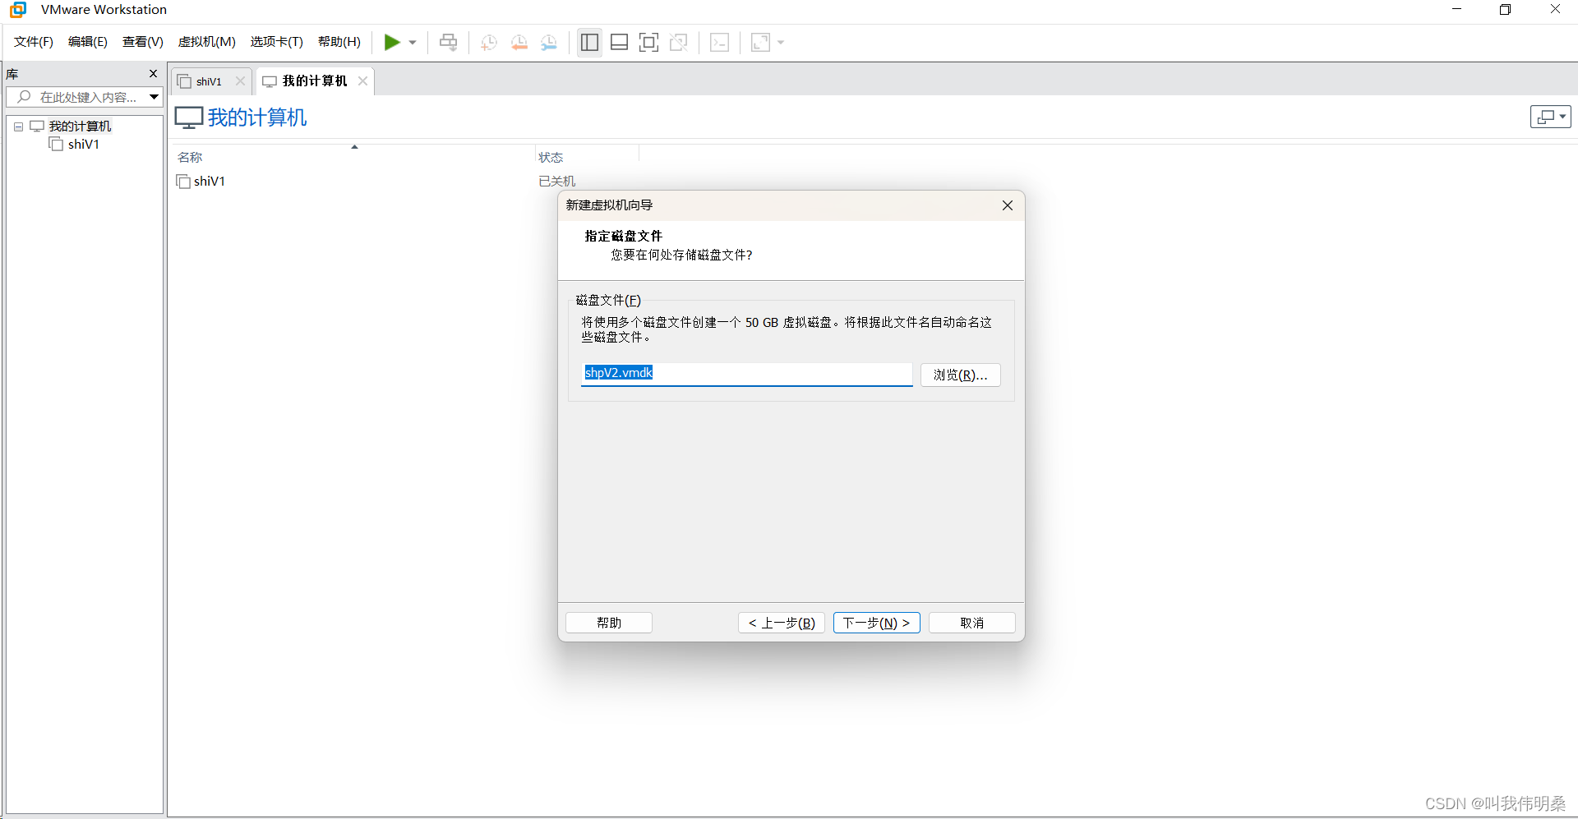This screenshot has height=819, width=1578.
Task: Select shiV1 row in the VM list
Action: click(x=210, y=181)
